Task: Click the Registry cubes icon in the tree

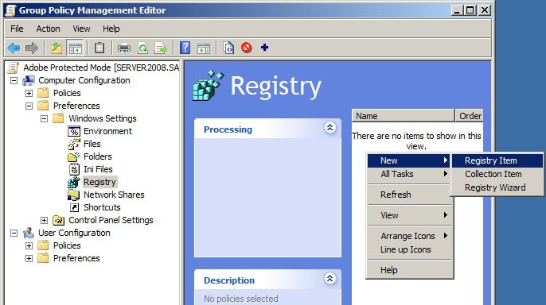Action: tap(74, 182)
